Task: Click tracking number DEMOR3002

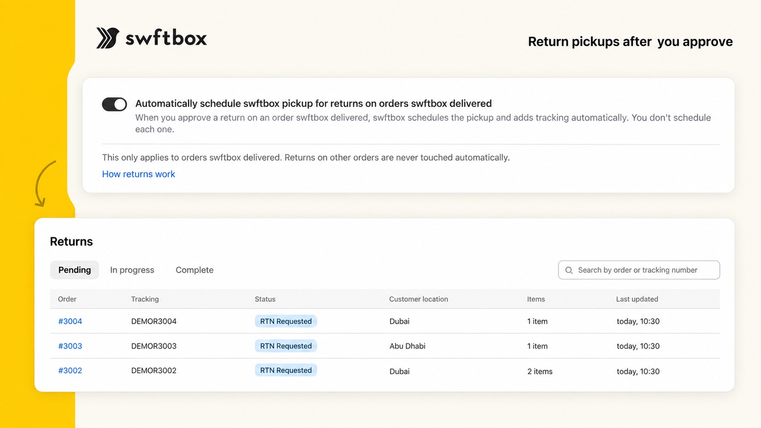Action: 154,370
